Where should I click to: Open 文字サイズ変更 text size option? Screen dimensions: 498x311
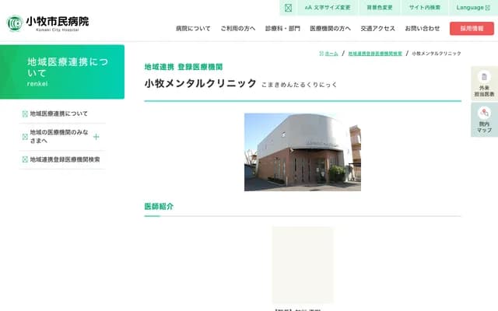click(x=328, y=8)
